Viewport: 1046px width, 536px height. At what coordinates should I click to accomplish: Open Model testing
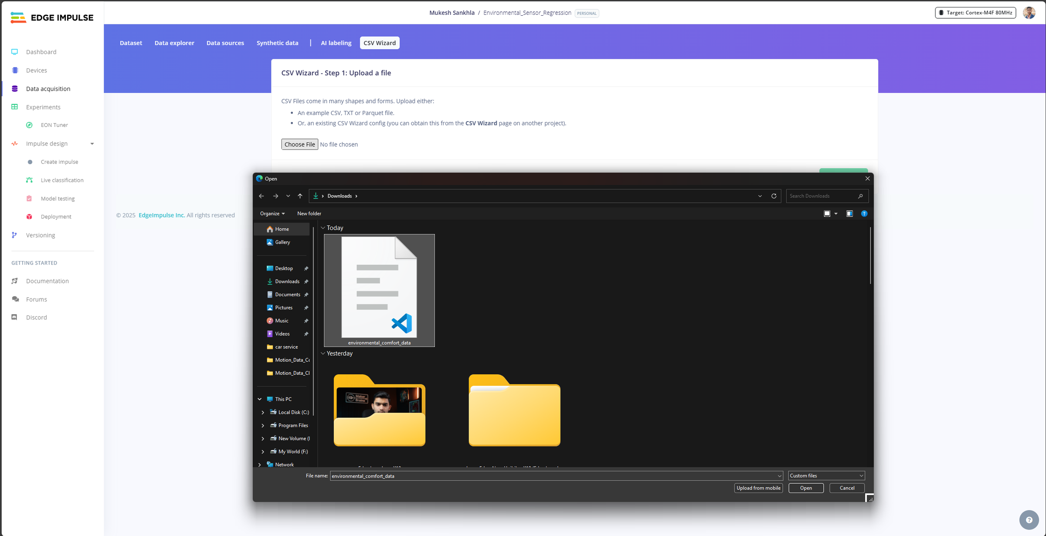click(58, 198)
